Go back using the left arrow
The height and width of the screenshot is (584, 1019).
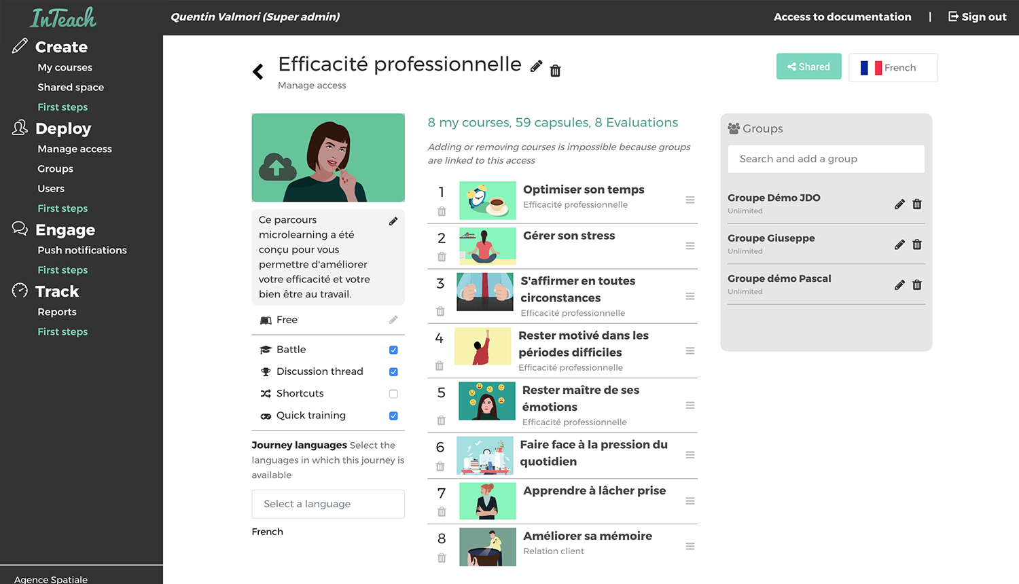[x=258, y=71]
